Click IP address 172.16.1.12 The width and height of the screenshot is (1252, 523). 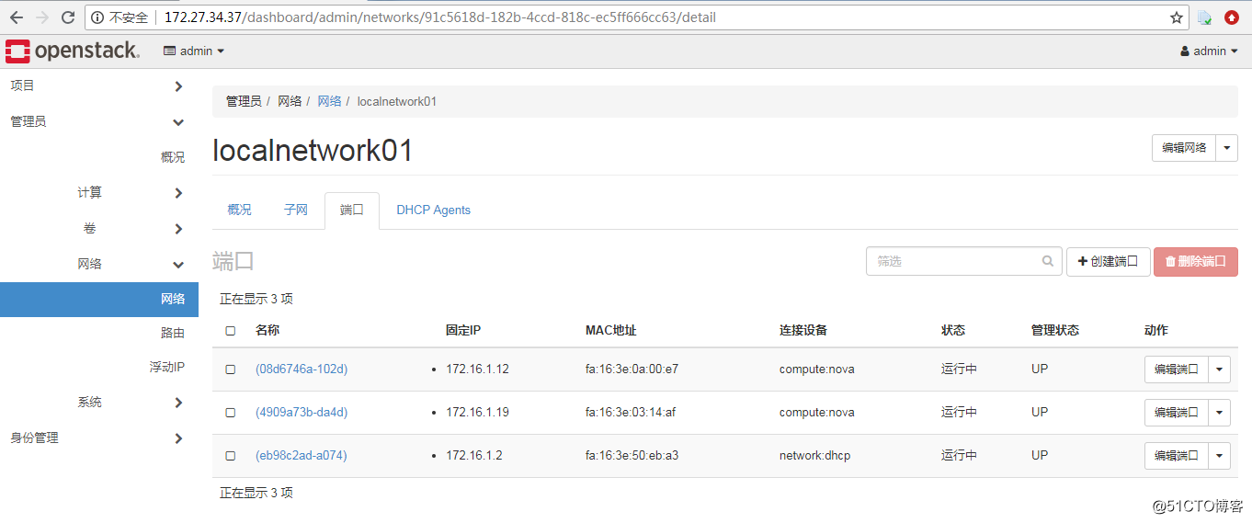477,370
